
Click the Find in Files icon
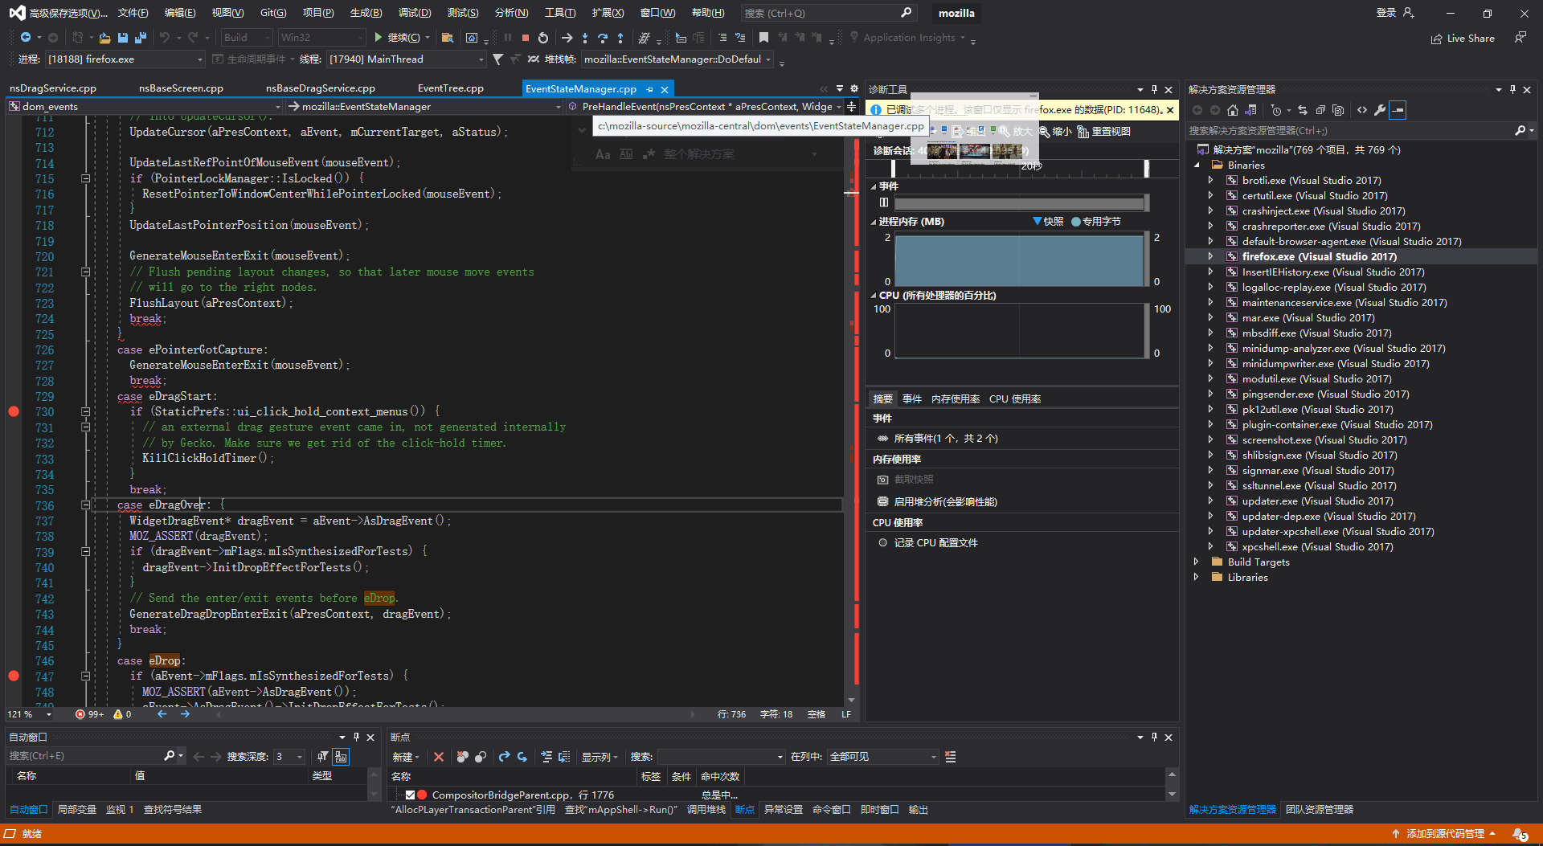click(448, 38)
